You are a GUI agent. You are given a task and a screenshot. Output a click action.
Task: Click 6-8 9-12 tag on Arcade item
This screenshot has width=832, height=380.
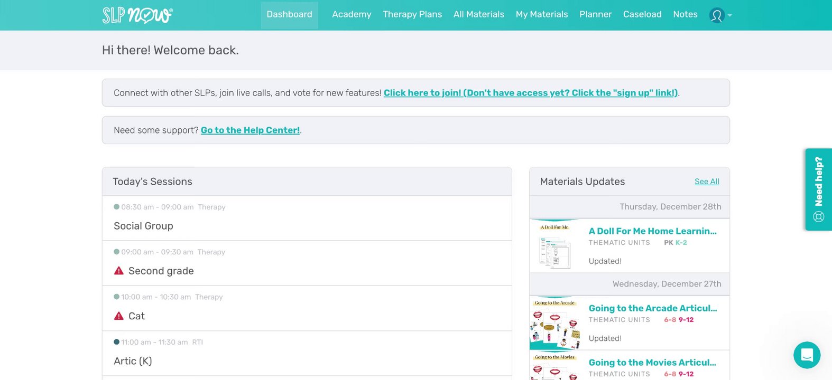679,320
